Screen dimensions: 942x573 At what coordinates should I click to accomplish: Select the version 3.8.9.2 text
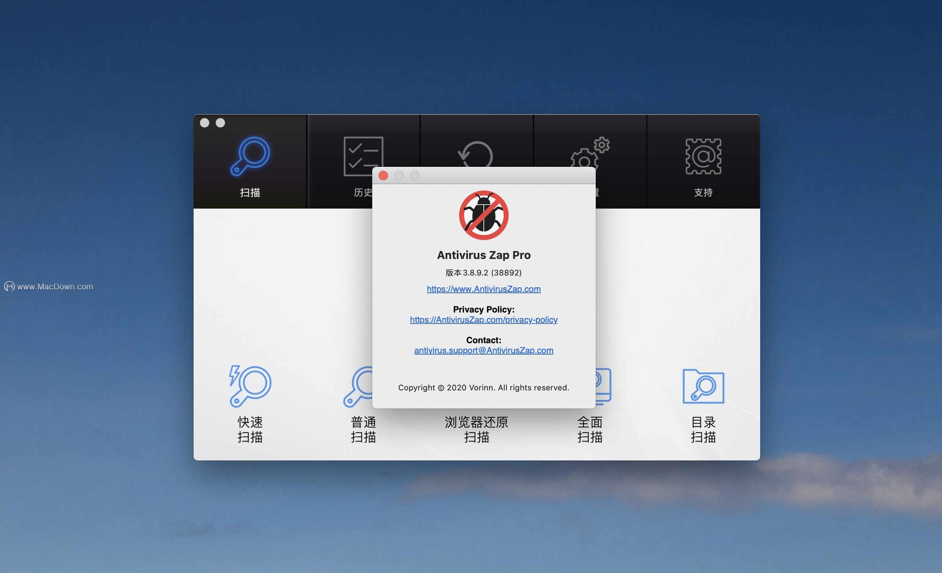tap(484, 272)
